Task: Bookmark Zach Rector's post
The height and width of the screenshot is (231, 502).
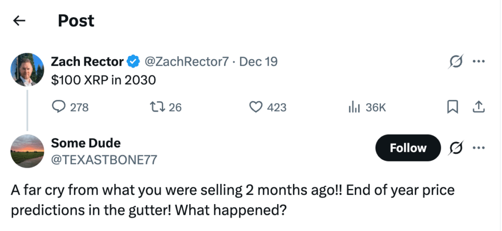Action: click(x=453, y=107)
